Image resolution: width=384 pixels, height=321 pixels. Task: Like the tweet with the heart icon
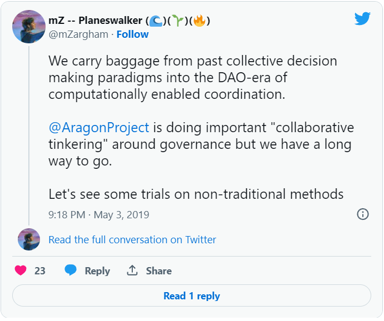(x=21, y=270)
